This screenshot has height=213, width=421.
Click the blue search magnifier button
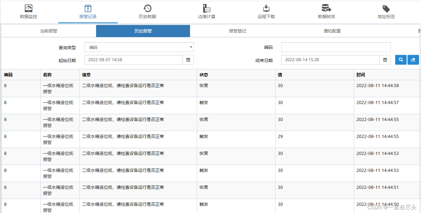401,60
